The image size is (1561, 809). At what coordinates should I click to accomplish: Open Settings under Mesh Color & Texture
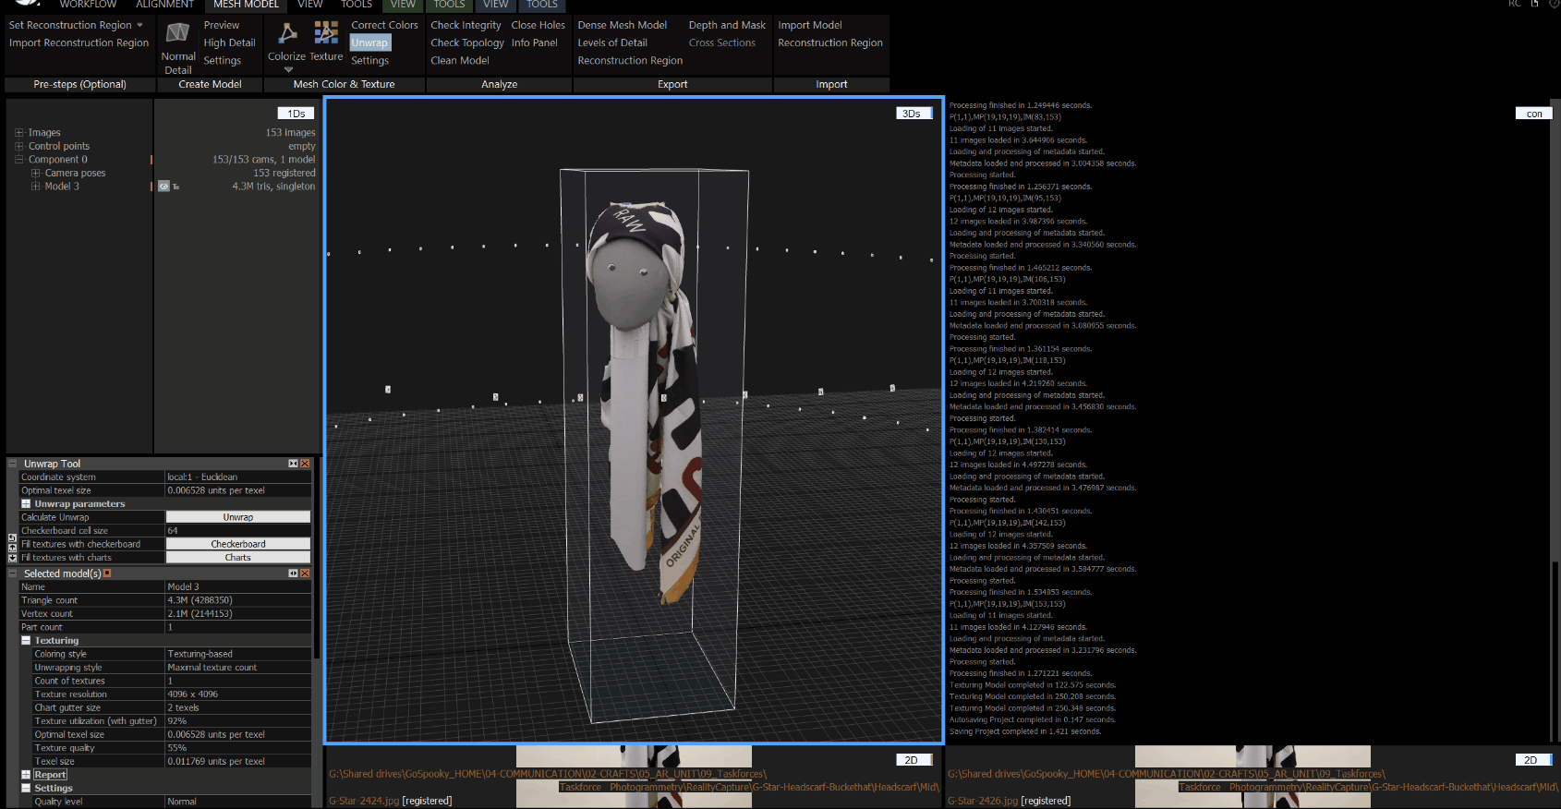369,61
